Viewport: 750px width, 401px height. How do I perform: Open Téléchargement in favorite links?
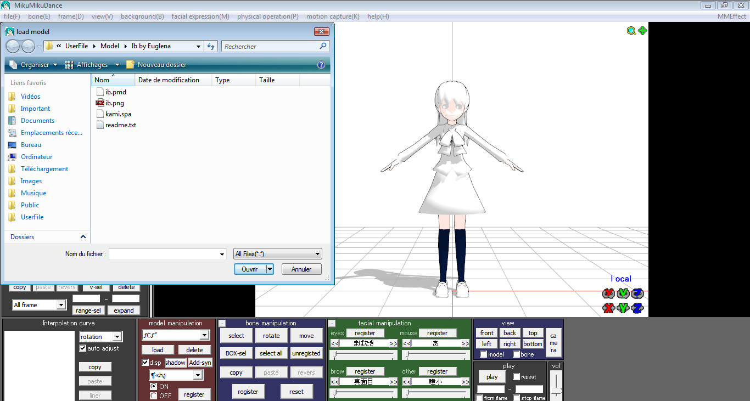(x=44, y=169)
